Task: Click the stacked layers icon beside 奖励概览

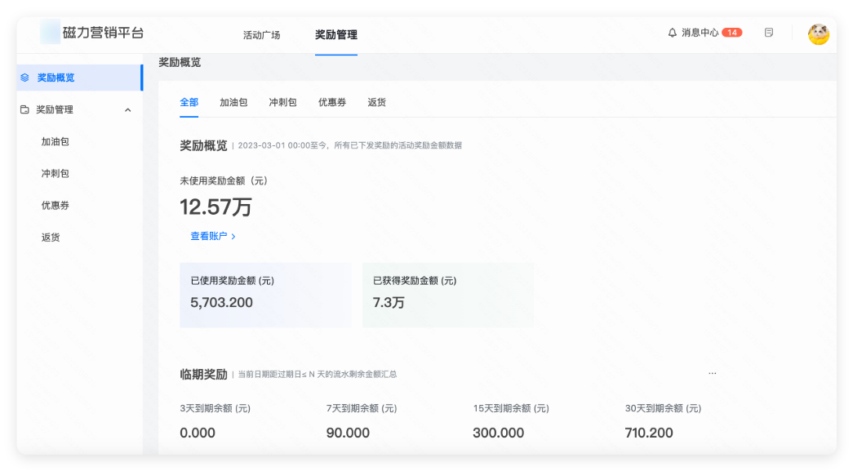Action: click(26, 78)
